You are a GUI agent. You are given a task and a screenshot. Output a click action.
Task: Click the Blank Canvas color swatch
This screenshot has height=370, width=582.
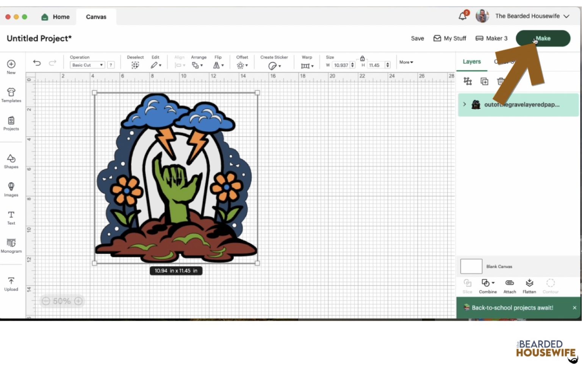[x=471, y=267]
